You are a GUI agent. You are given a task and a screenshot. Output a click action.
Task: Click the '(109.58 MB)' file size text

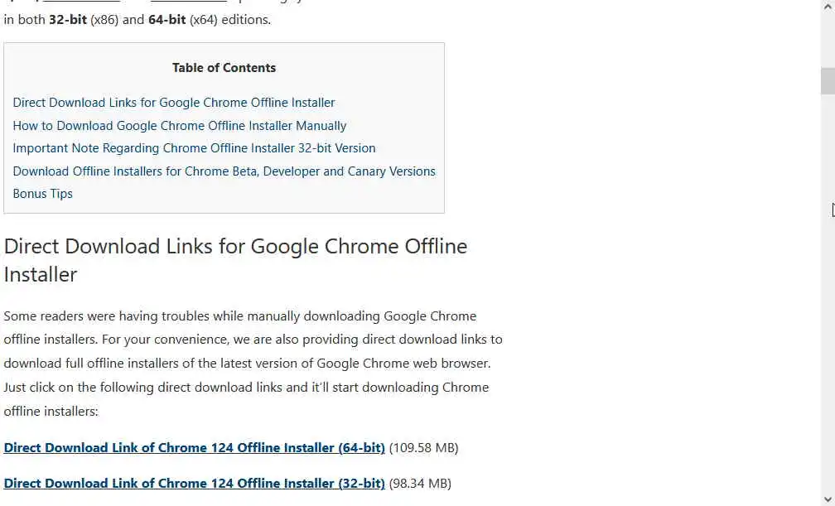click(x=423, y=448)
